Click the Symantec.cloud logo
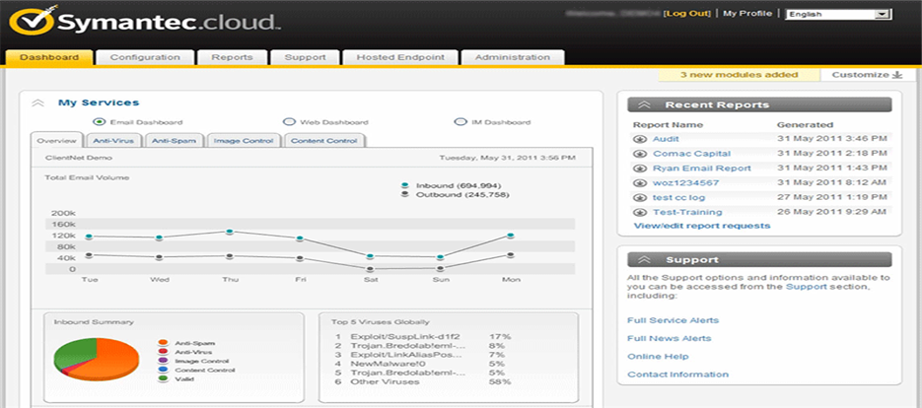This screenshot has height=408, width=922. coord(148,21)
